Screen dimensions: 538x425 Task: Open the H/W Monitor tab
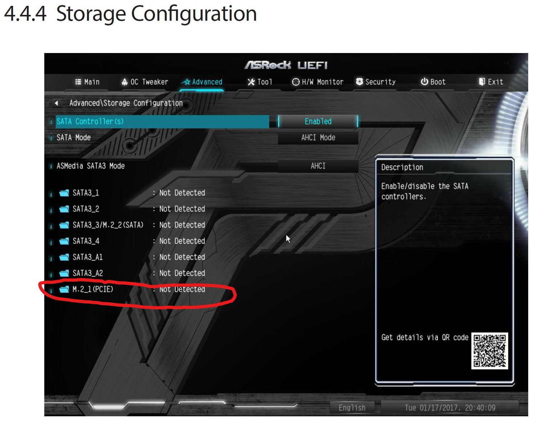tap(318, 82)
